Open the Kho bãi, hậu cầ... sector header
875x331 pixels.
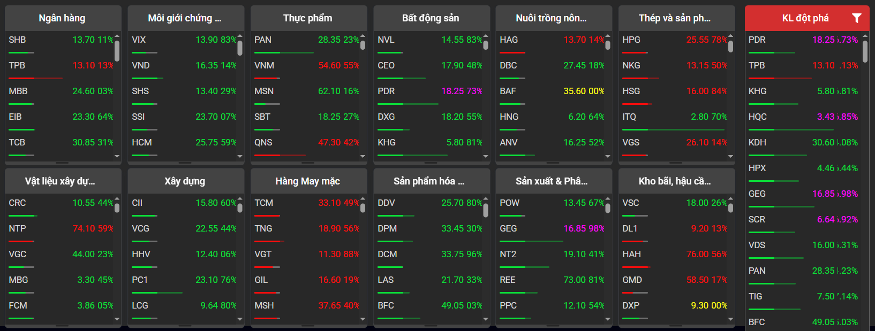pyautogui.click(x=676, y=181)
